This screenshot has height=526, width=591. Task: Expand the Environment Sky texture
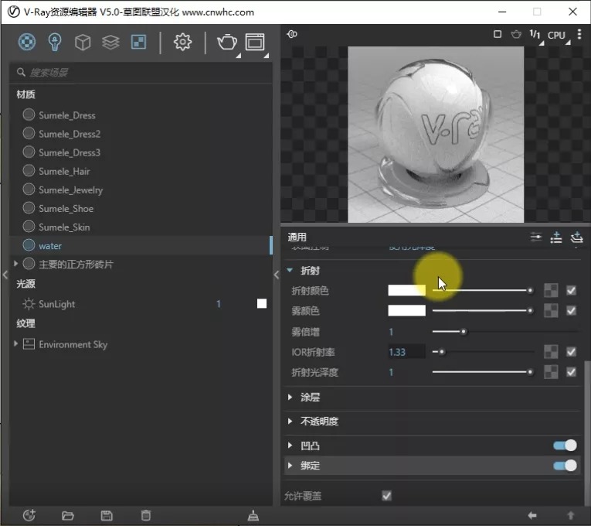tap(15, 343)
